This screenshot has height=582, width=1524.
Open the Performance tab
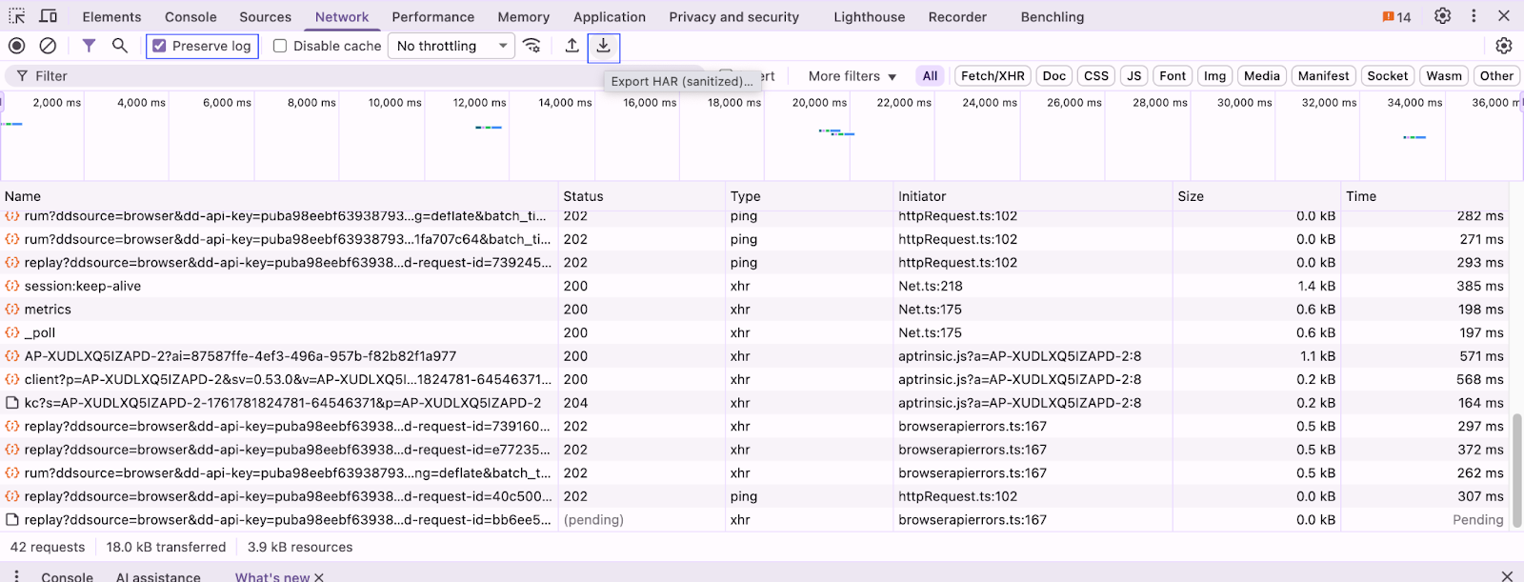click(x=432, y=17)
